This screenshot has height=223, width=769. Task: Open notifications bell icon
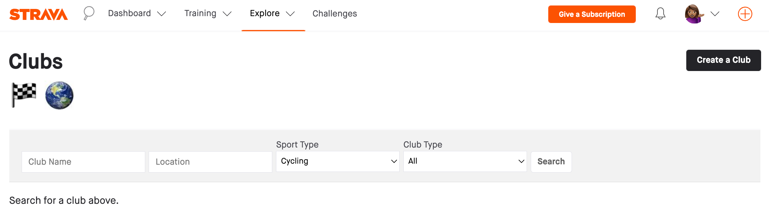(x=660, y=14)
